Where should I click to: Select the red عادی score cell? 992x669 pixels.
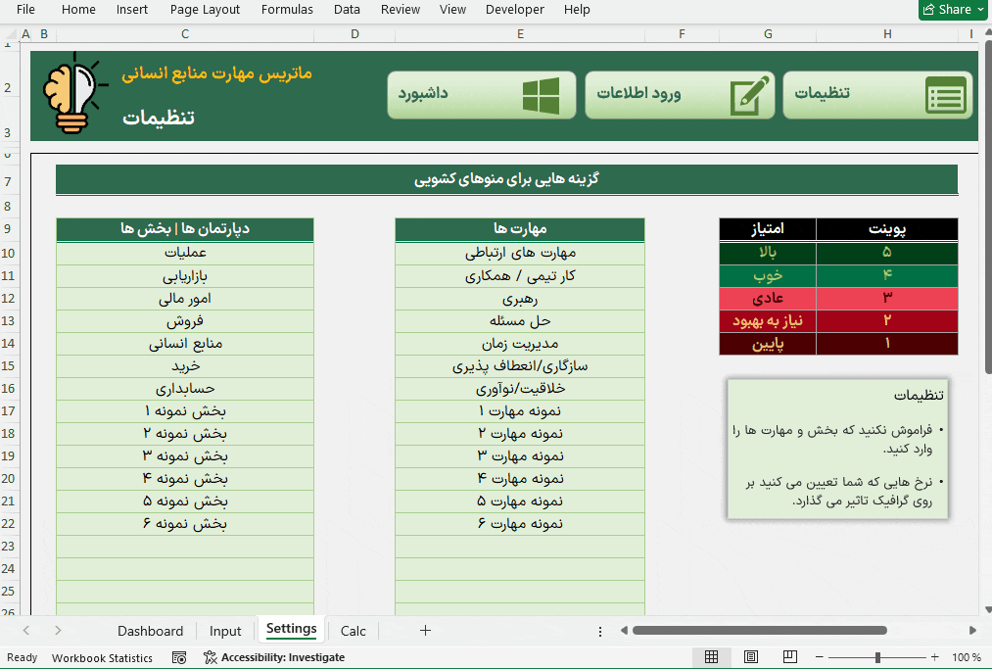pos(768,298)
